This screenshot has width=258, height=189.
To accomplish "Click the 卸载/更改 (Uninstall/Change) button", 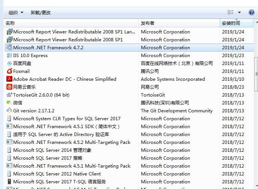I will (41, 12).
